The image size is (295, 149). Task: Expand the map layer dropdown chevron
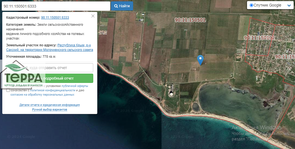(x=289, y=5)
